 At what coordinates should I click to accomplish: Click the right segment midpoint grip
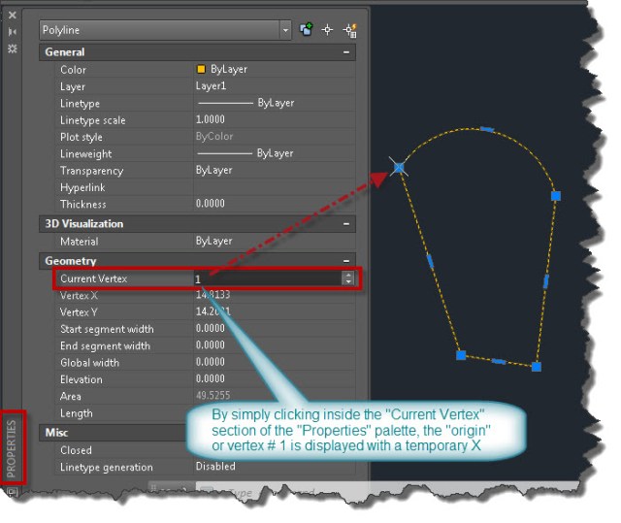546,281
